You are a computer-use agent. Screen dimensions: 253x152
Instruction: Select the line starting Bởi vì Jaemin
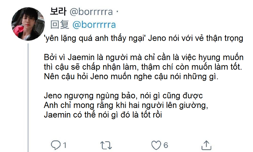144,58
